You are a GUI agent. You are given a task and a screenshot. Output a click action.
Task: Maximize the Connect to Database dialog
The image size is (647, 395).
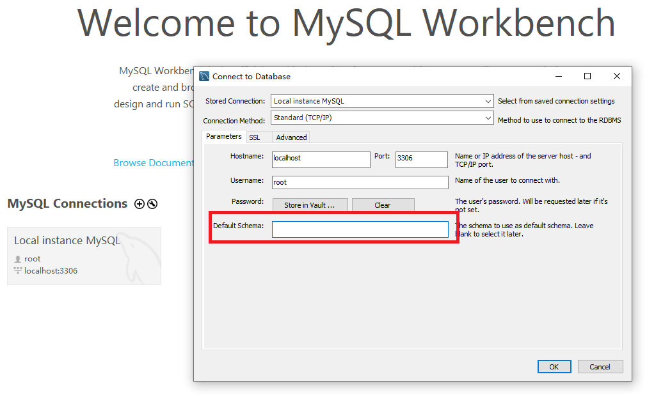click(x=587, y=76)
